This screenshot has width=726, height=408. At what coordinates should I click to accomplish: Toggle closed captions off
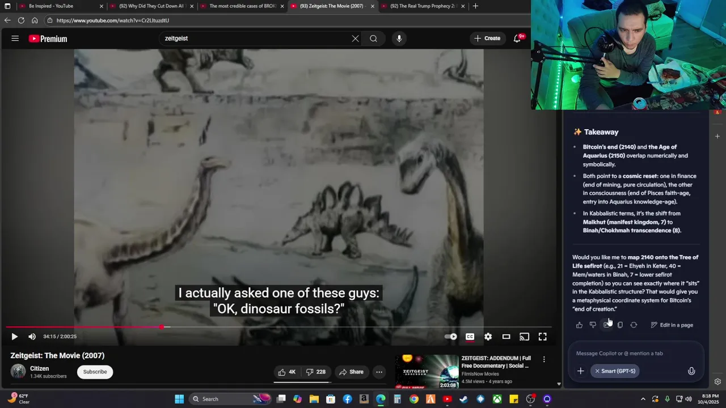click(470, 337)
